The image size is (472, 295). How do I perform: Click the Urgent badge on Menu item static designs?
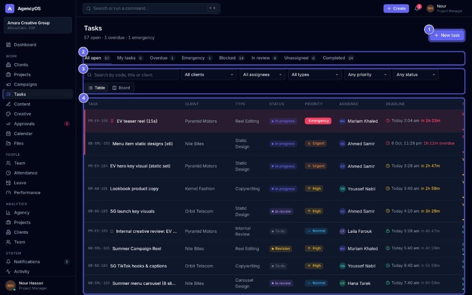(316, 144)
